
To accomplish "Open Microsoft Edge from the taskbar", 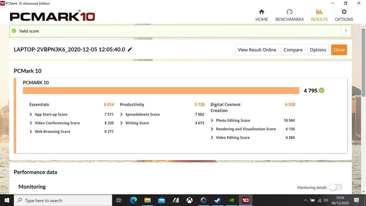I will coord(133,200).
